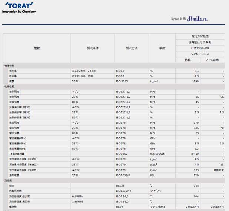The image size is (229, 211).
Task: Click the ISO2039-2 test method cell
Action: [x=123, y=175]
